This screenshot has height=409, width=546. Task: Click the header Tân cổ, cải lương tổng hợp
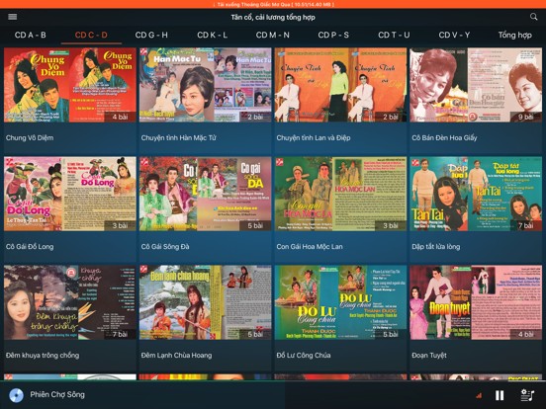[x=273, y=17]
